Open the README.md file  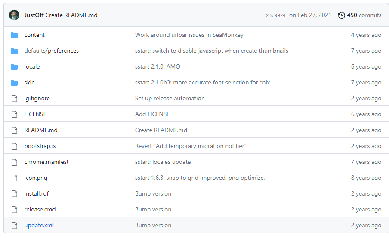point(41,130)
